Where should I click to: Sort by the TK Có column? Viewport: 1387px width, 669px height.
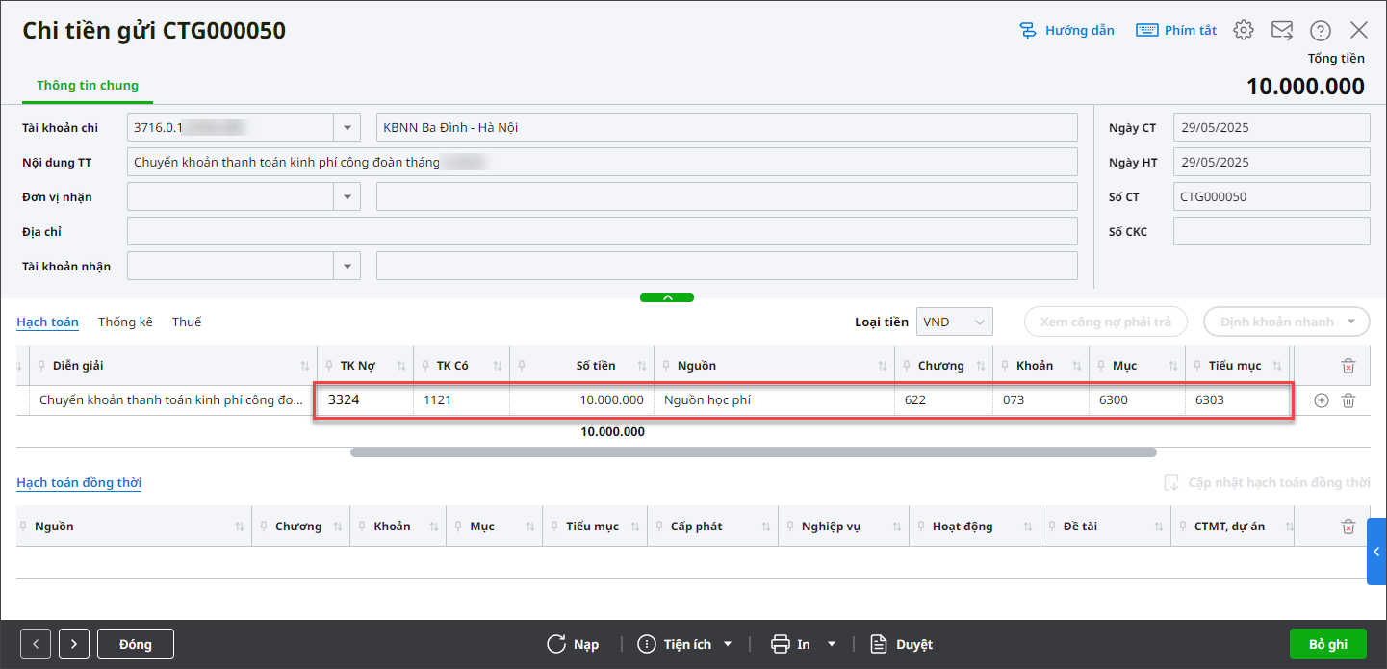click(x=498, y=366)
